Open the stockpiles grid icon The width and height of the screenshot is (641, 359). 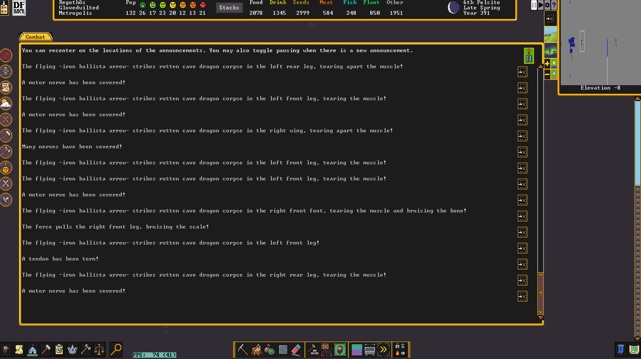click(356, 350)
